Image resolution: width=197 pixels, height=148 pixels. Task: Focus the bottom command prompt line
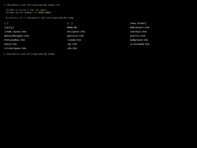click(x=29, y=54)
